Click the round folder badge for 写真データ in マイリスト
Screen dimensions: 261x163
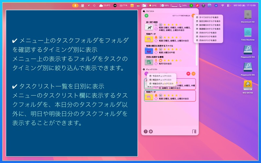pos(161,37)
